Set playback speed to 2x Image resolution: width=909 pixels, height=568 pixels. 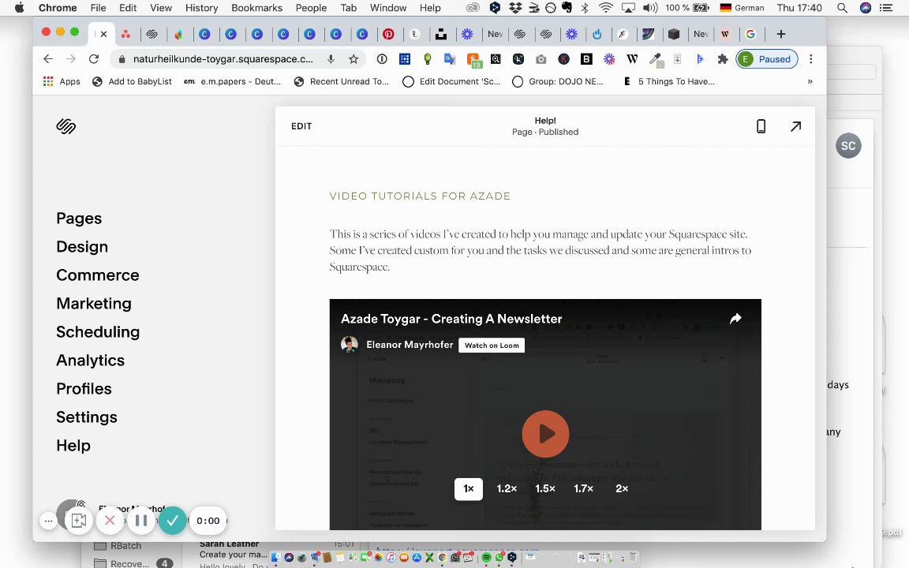(622, 488)
